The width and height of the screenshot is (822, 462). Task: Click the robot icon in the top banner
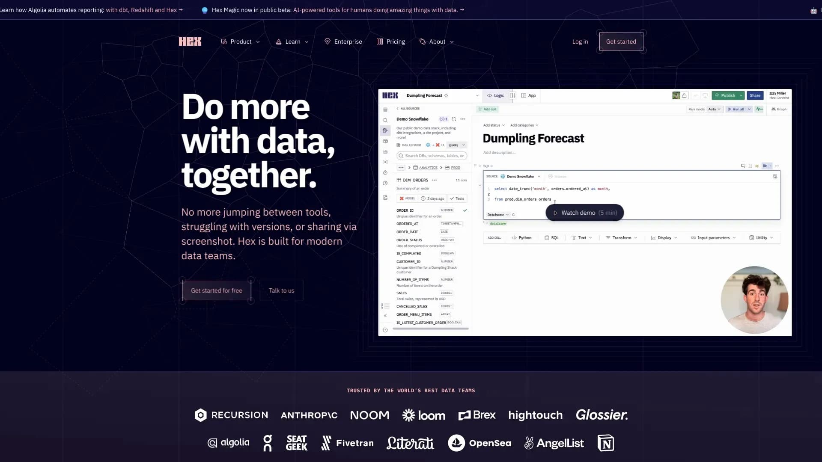(x=813, y=10)
